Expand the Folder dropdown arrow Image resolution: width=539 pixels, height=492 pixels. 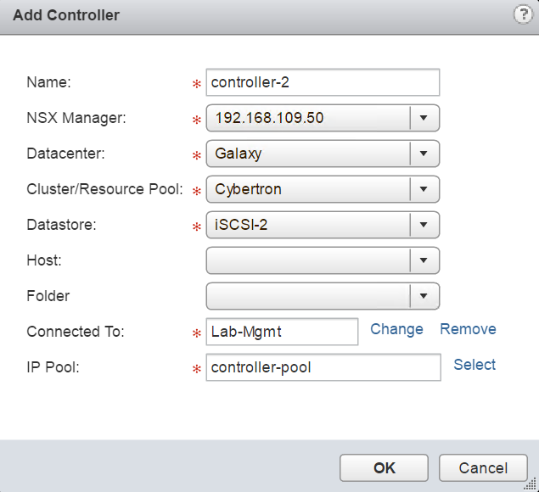tap(424, 296)
